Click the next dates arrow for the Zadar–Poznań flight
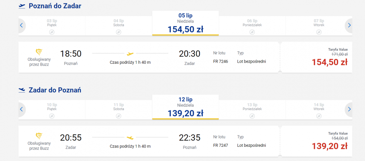Screen dimensions: 365x161 pyautogui.click(x=349, y=109)
